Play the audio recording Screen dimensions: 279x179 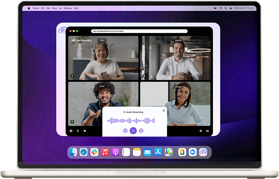click(x=133, y=131)
